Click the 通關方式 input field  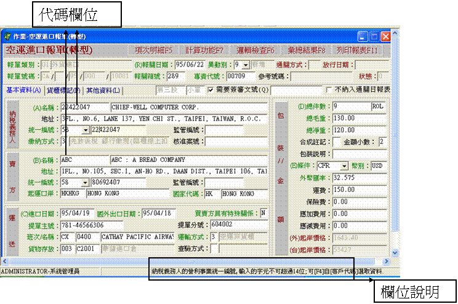[x=315, y=65]
